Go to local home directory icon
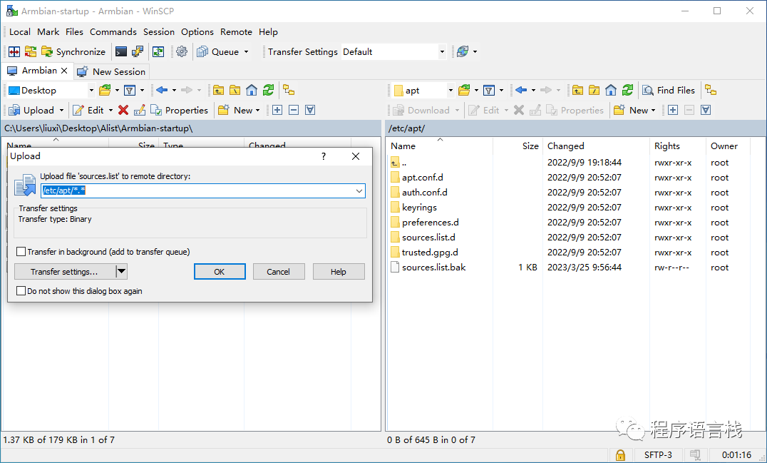The height and width of the screenshot is (463, 767). (252, 90)
